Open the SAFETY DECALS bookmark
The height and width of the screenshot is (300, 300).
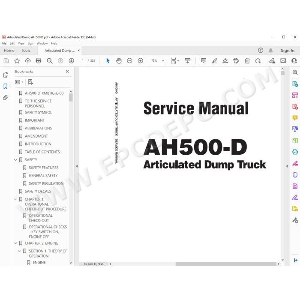38,191
